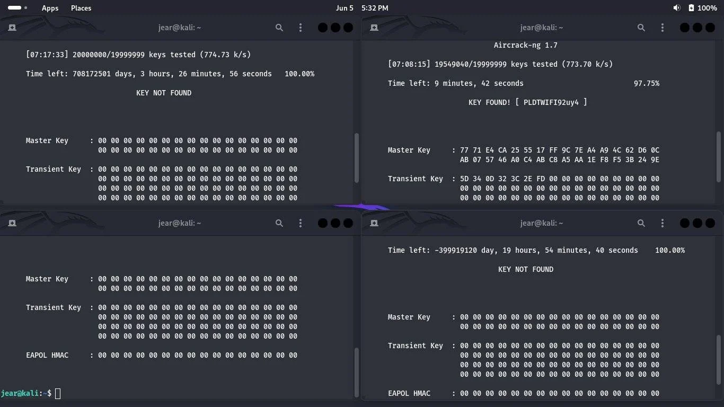
Task: Click Master Key label in top-left terminal
Action: pos(47,140)
